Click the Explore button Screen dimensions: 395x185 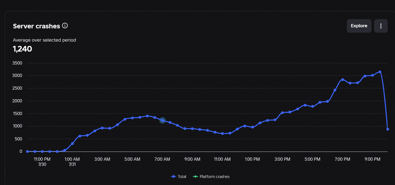tap(359, 26)
